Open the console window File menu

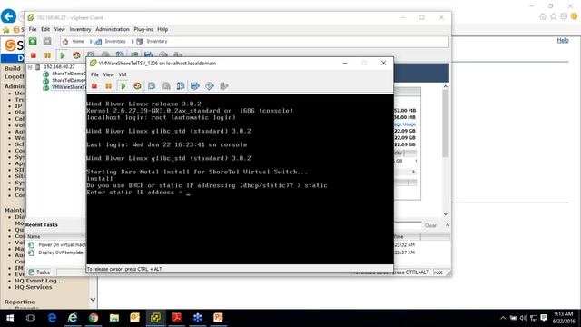[x=94, y=74]
